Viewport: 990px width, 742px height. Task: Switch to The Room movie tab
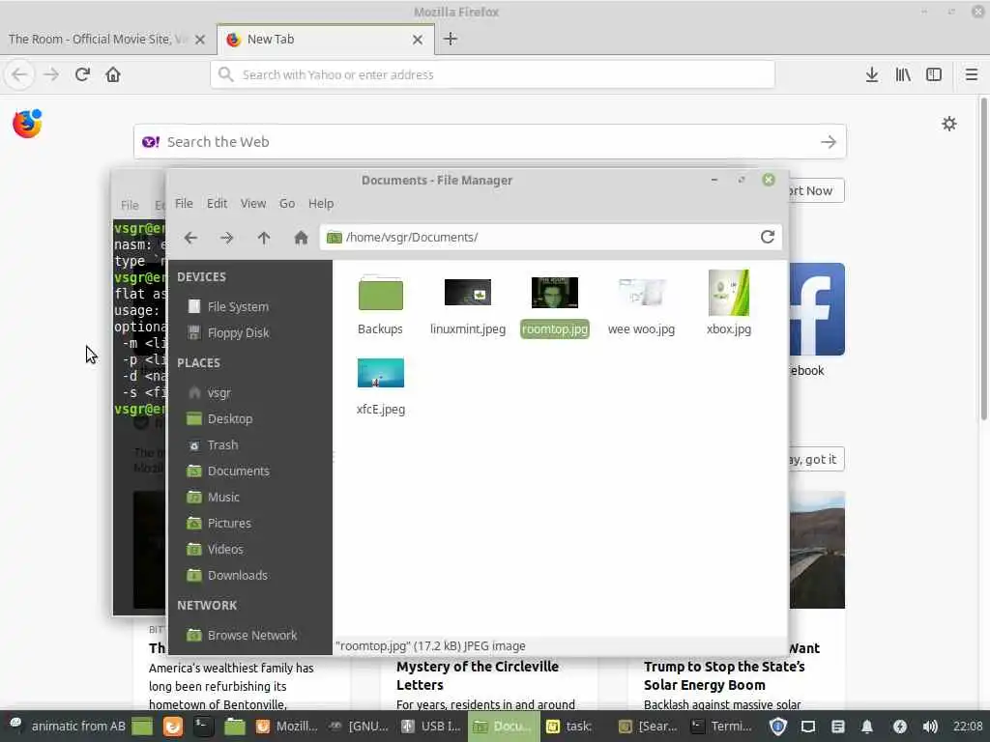click(x=98, y=39)
